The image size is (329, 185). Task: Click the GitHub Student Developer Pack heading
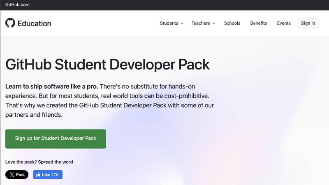[107, 64]
